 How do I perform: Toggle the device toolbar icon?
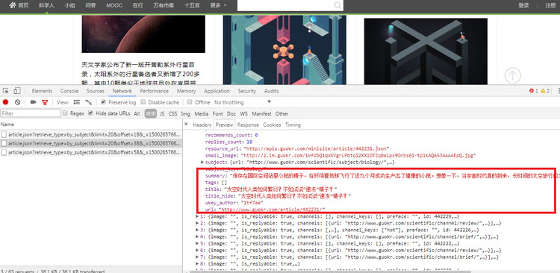coord(17,91)
